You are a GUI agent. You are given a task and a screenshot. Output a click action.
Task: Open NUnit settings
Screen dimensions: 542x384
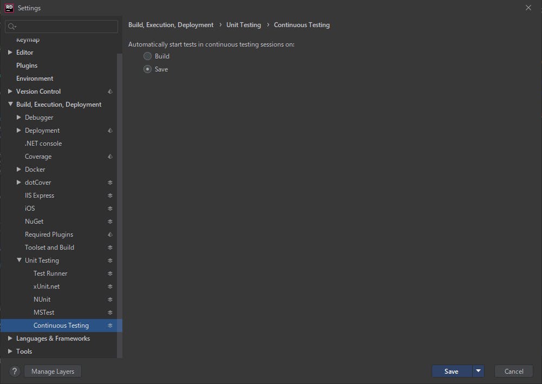tap(42, 300)
